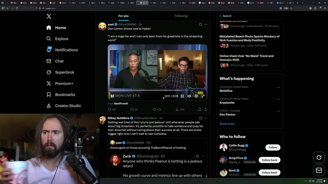Follow back Rosii
Image resolution: width=328 pixels, height=184 pixels.
(270, 172)
